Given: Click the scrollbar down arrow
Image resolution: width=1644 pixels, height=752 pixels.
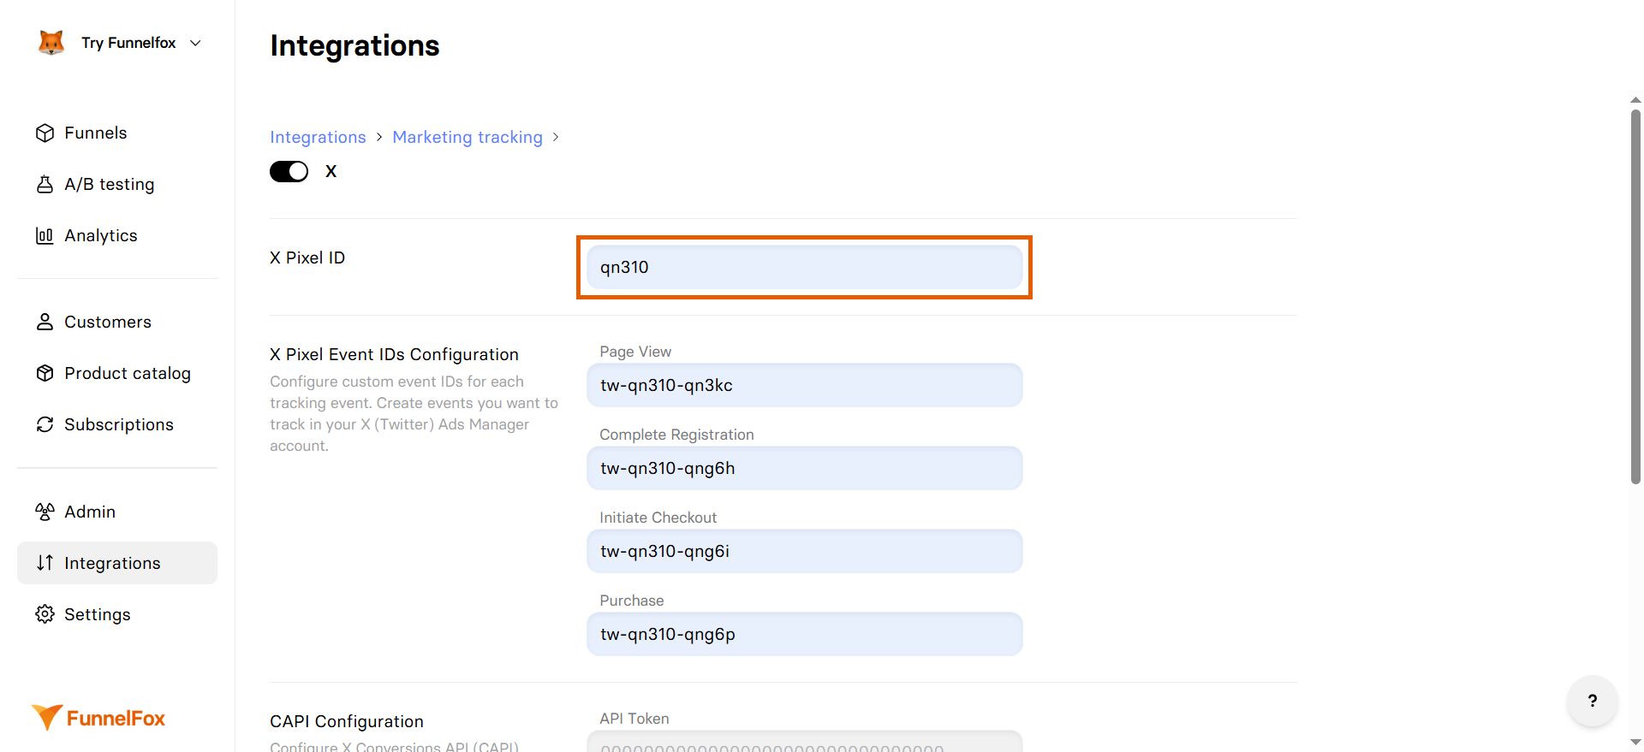Looking at the screenshot, I should point(1635,742).
